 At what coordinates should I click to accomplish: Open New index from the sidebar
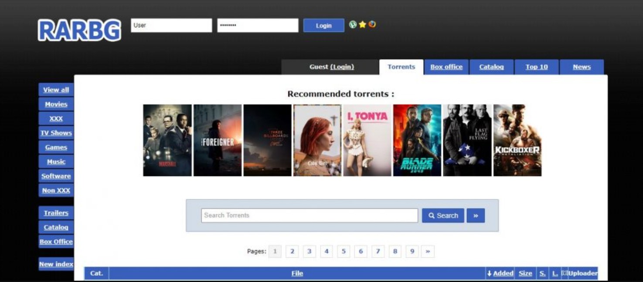point(56,264)
